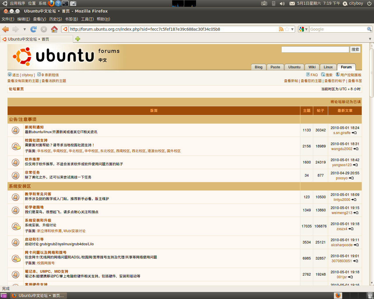
Task: Click the FAQ link
Action: pos(314,75)
